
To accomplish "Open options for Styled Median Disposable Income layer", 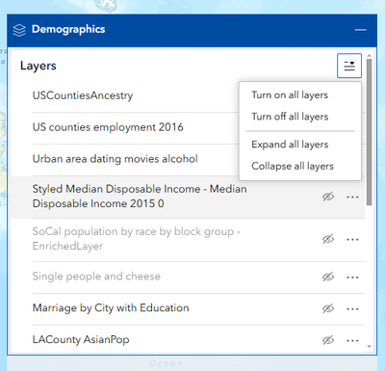I will point(352,197).
